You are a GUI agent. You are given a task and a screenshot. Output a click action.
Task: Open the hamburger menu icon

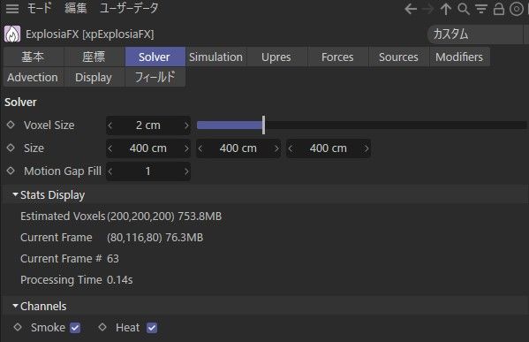pyautogui.click(x=12, y=9)
